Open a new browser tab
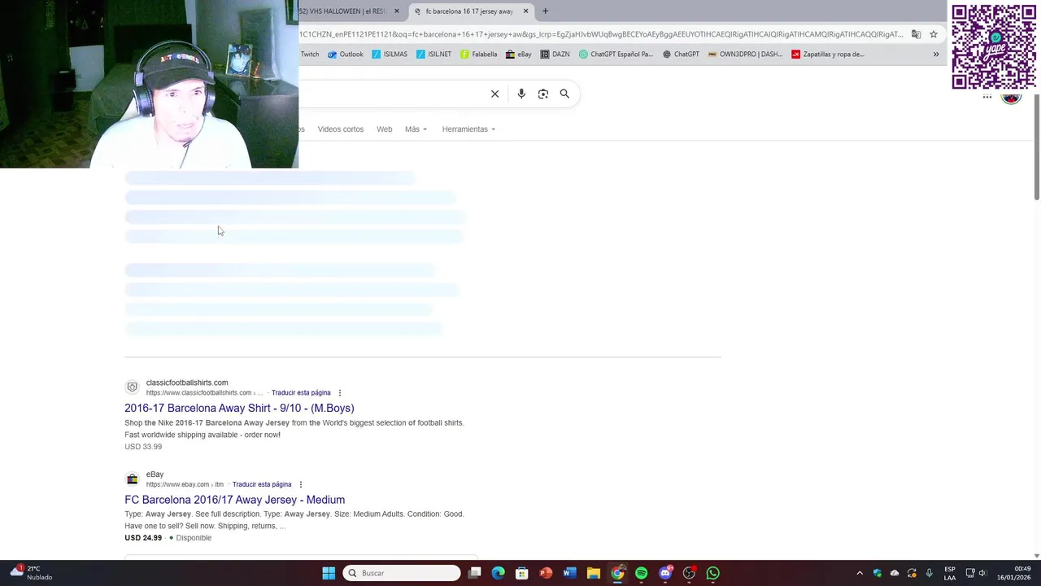Viewport: 1041px width, 586px height. click(x=545, y=11)
